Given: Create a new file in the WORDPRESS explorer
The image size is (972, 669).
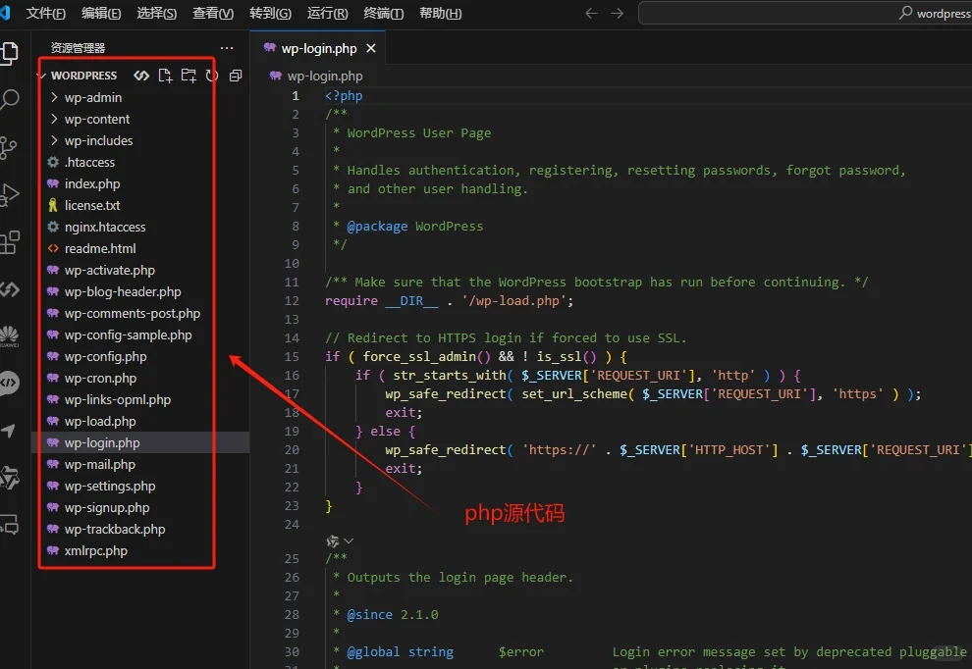Looking at the screenshot, I should [164, 75].
